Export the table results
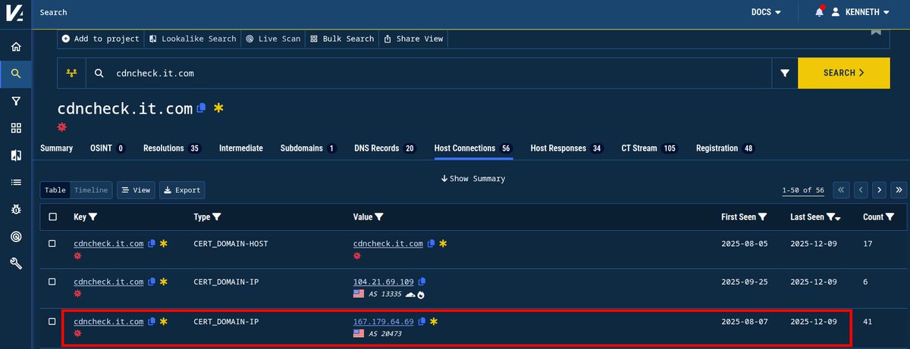 (x=181, y=190)
